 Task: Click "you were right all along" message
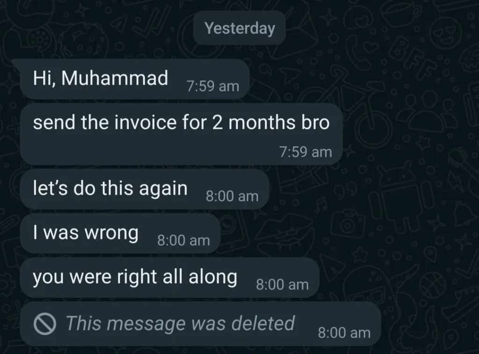coord(169,278)
